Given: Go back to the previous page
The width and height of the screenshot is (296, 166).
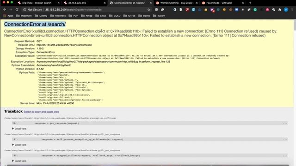Looking at the screenshot, I should (5, 10).
